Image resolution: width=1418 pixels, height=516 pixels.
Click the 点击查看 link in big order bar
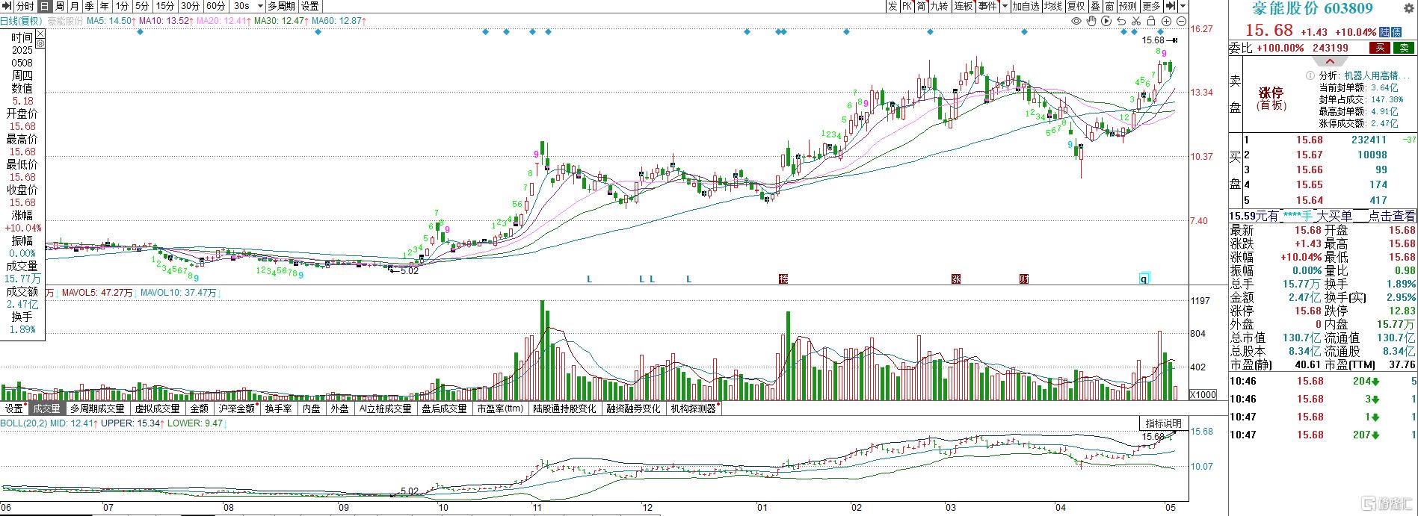coord(1392,216)
